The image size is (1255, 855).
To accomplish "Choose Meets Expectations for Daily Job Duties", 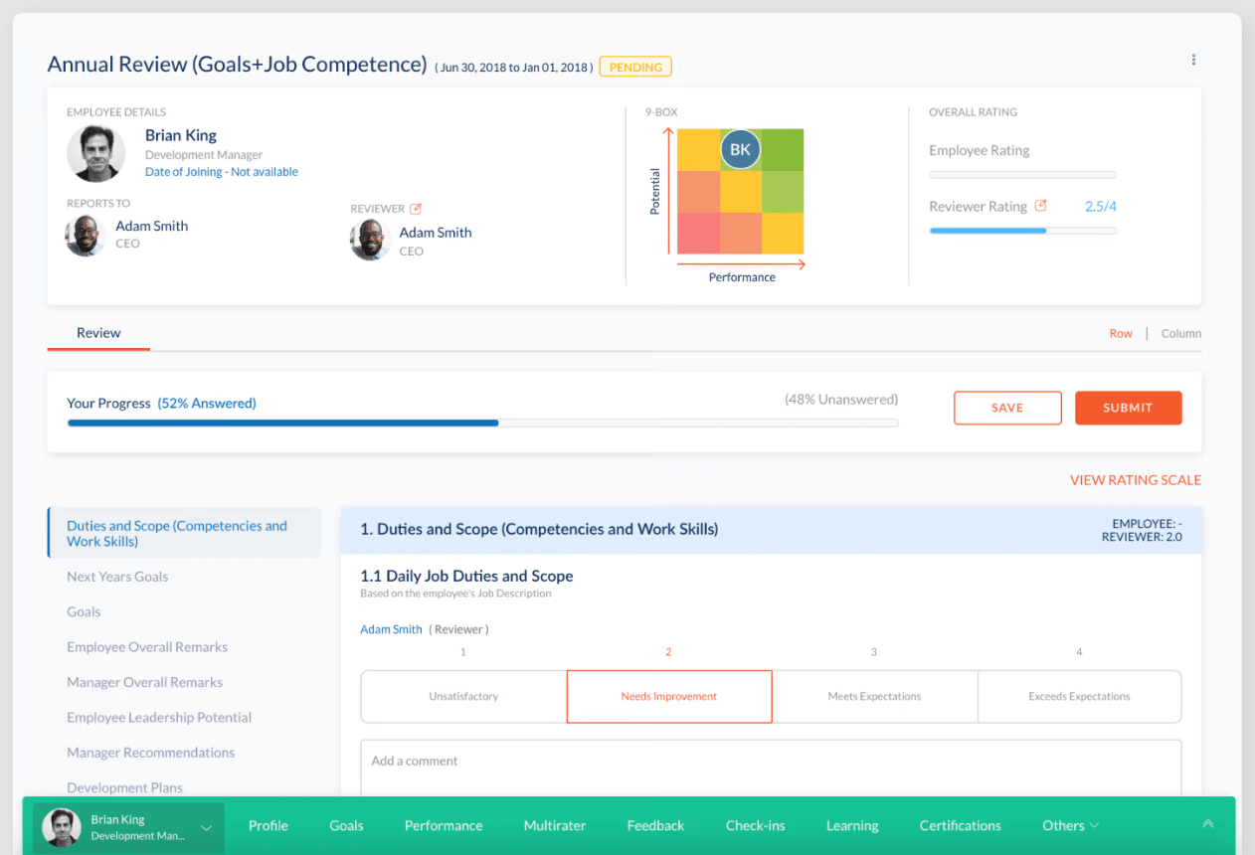I will point(874,696).
